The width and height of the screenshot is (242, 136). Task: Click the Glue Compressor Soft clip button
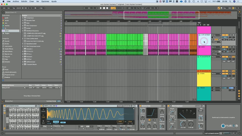201,111
